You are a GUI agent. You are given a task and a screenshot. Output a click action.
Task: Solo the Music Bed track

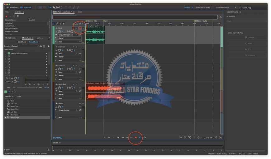pos(77,84)
